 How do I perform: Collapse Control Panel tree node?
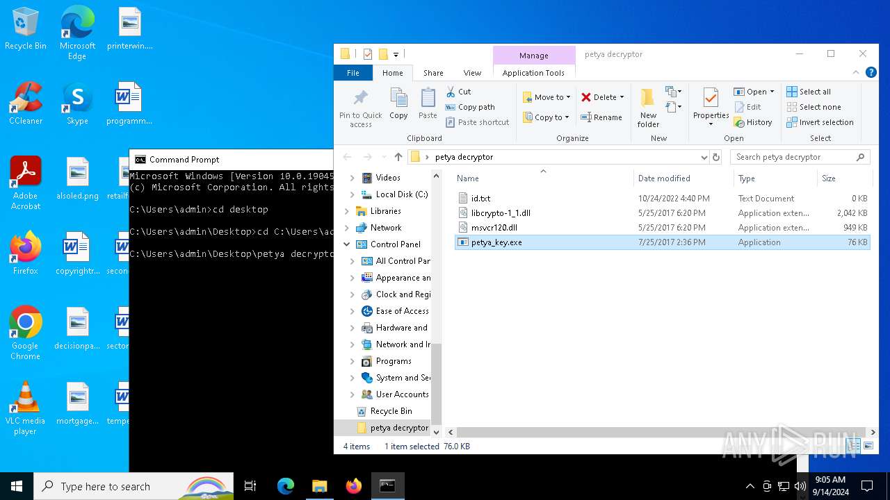(346, 244)
